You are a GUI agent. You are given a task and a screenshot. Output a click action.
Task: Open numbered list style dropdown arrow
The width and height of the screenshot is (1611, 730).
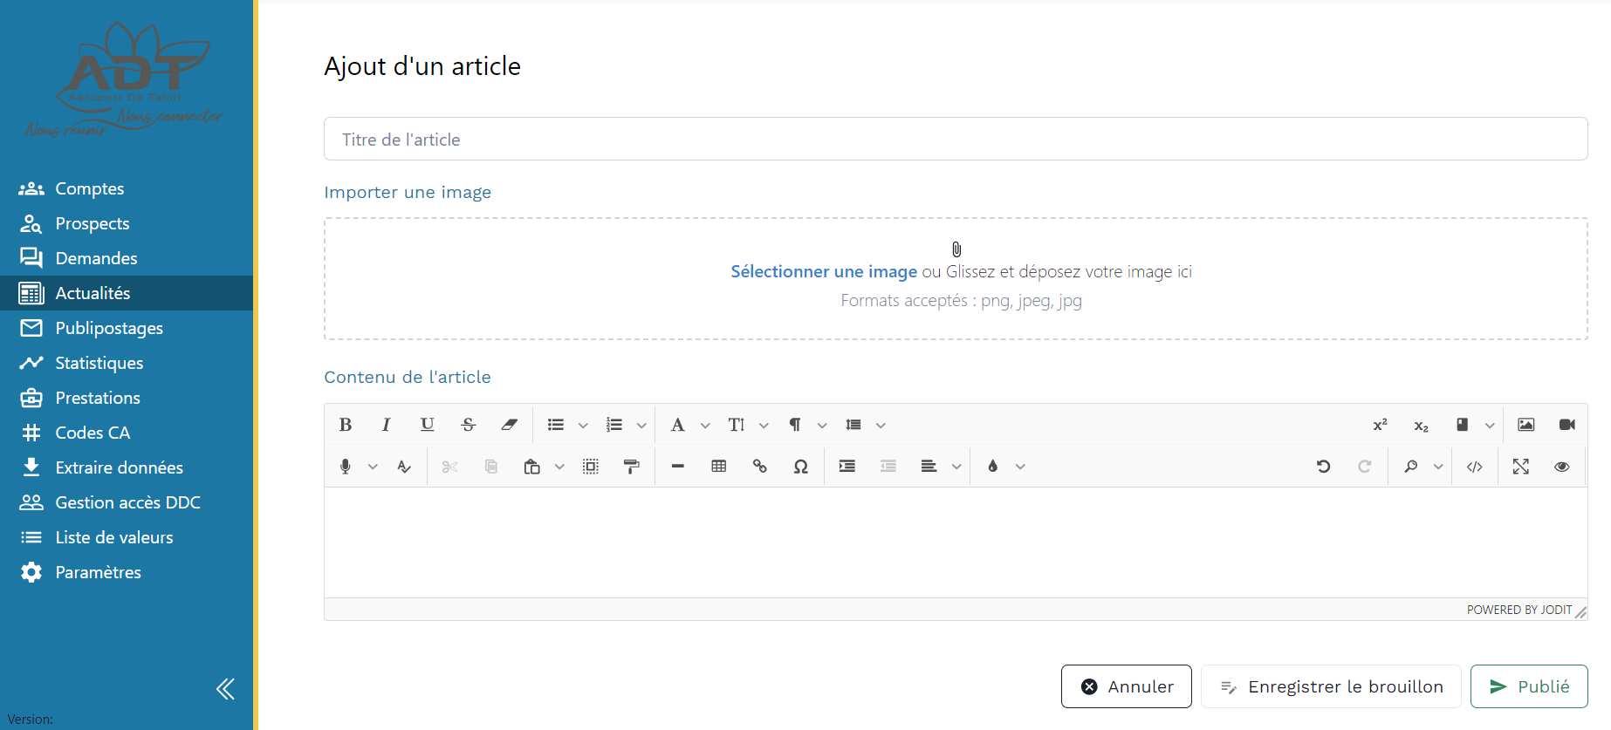[x=641, y=426]
